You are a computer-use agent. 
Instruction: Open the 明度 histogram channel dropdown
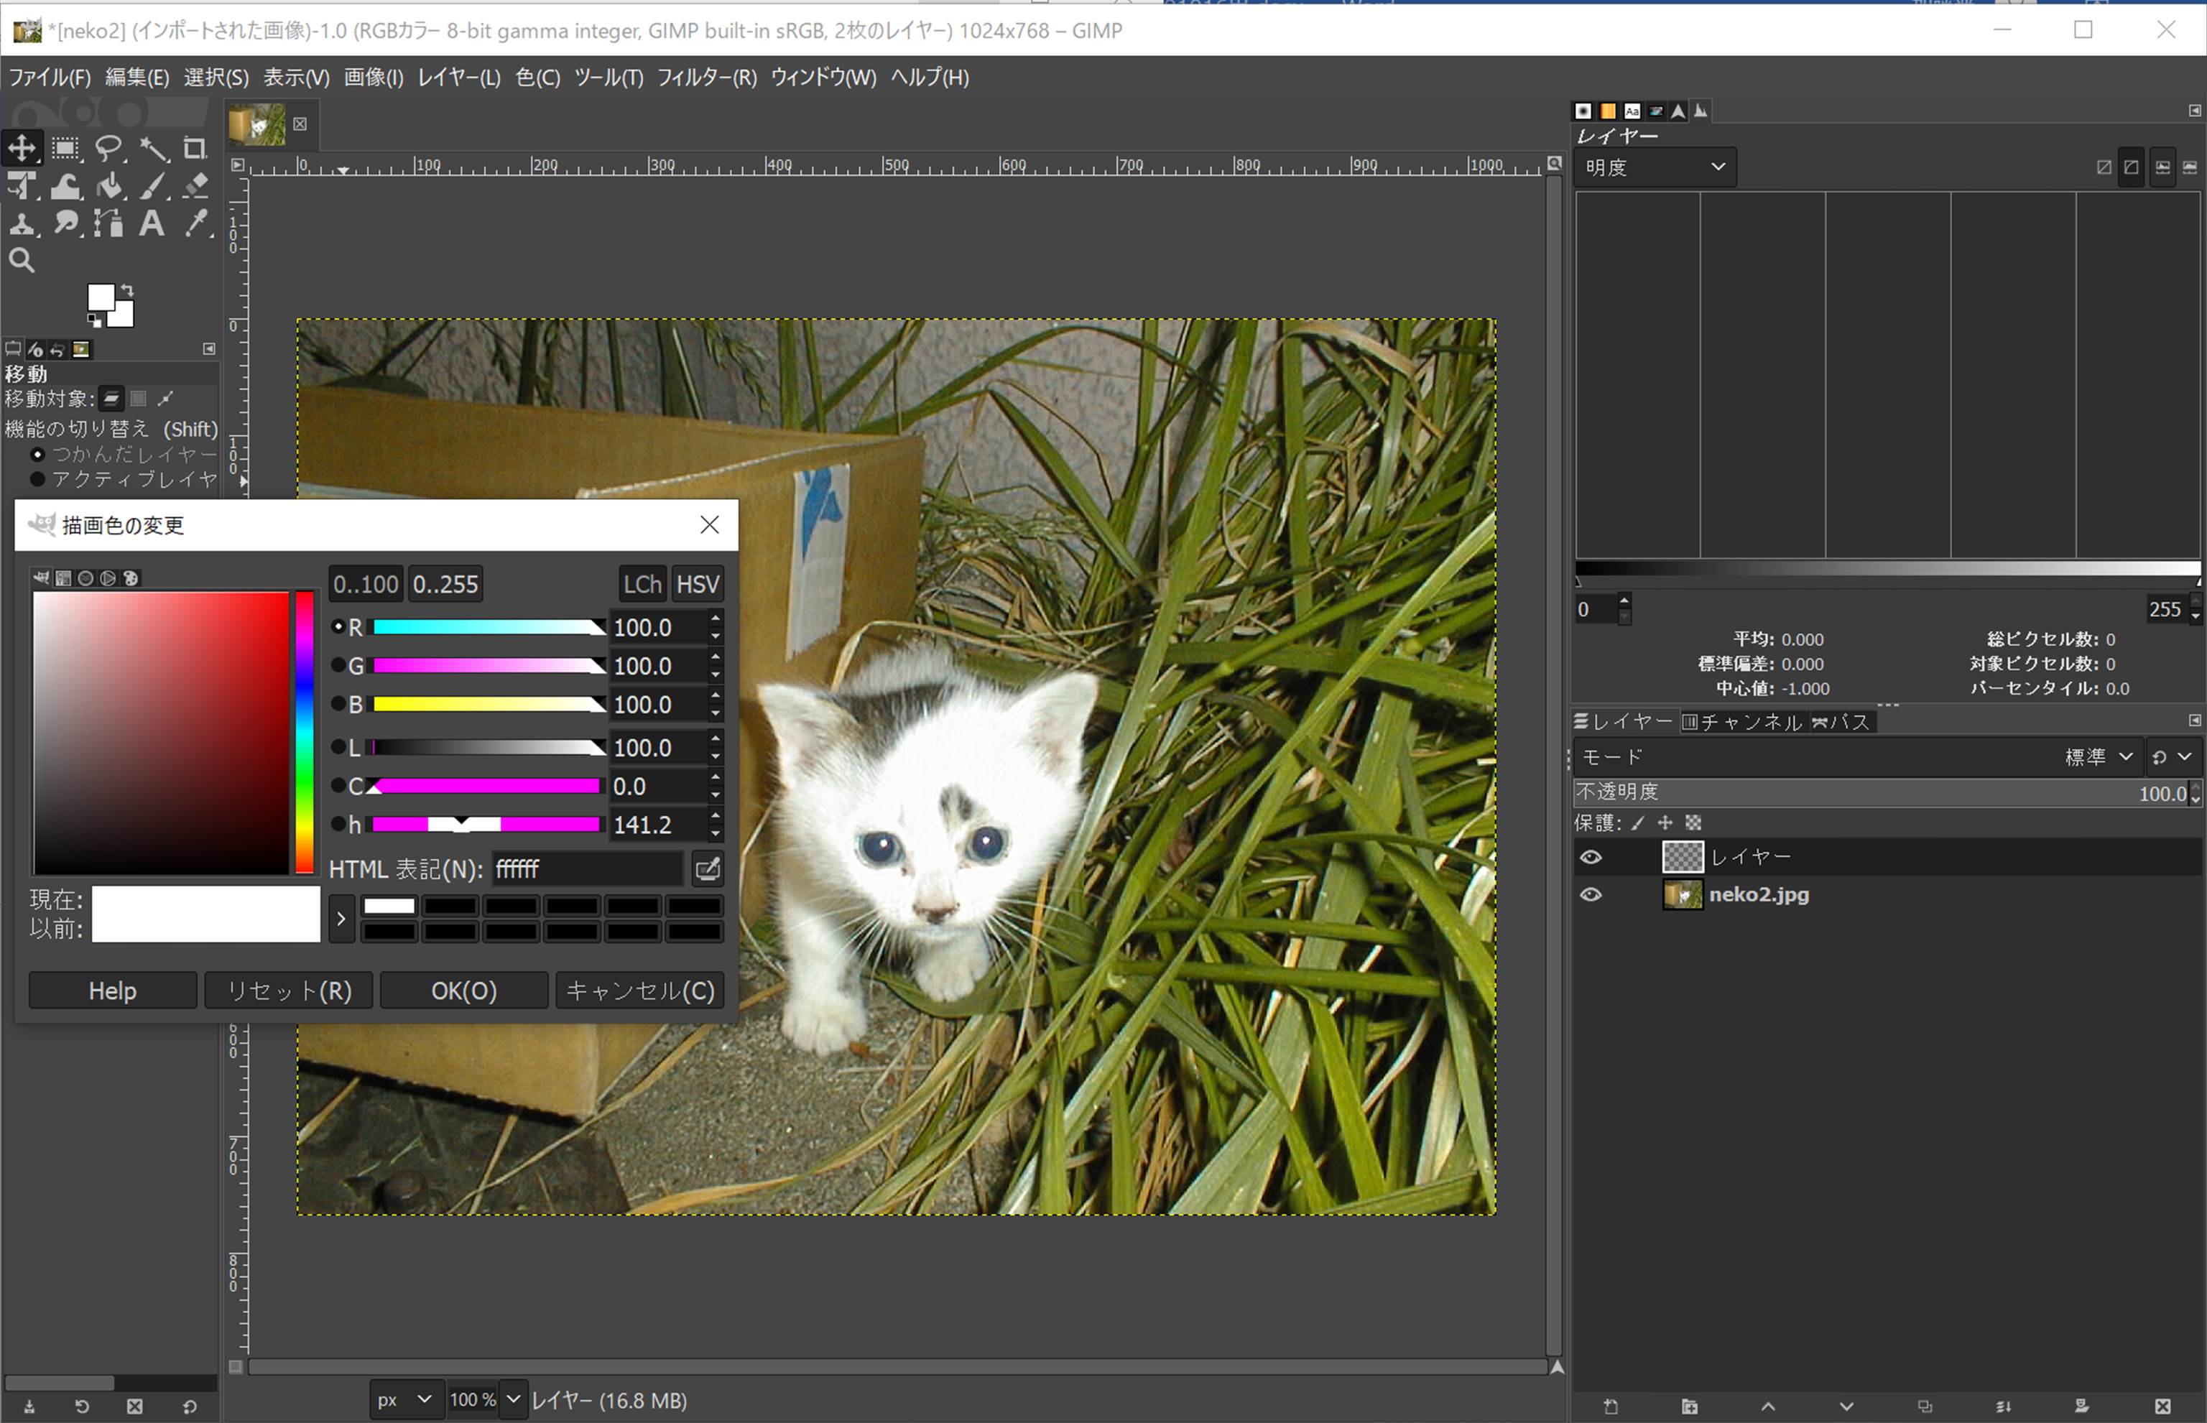(x=1655, y=167)
